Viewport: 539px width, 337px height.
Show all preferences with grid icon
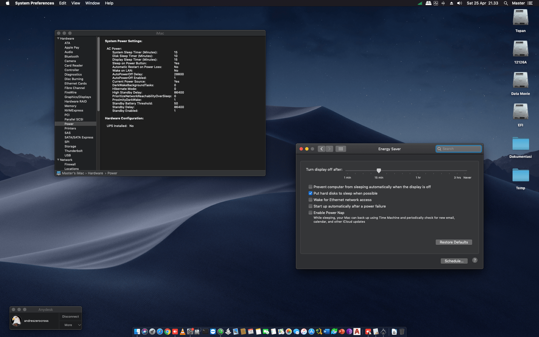click(341, 149)
